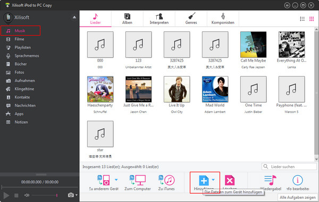
Task: Click the snapshot camera icon
Action: 71,195
